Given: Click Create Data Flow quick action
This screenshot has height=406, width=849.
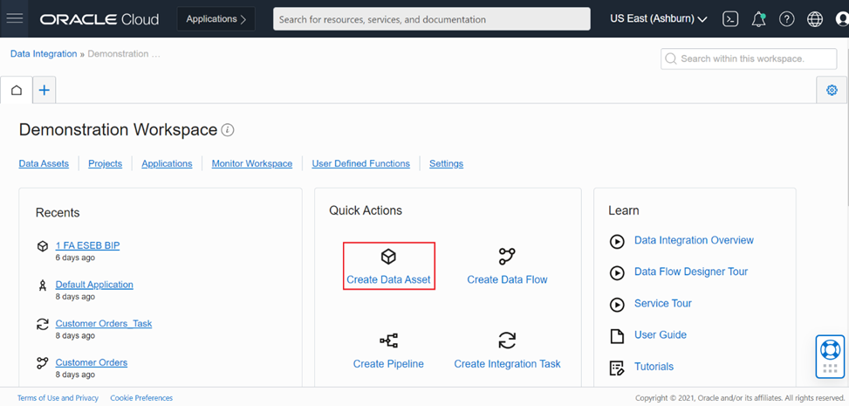Looking at the screenshot, I should click(x=507, y=266).
